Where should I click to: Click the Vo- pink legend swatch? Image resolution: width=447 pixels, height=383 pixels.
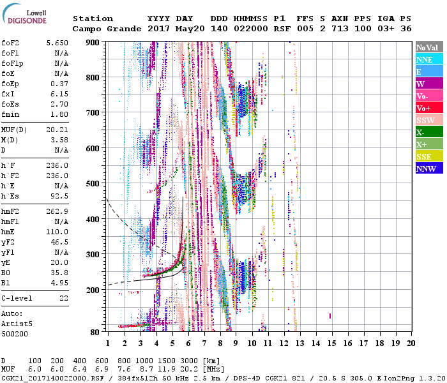[x=429, y=96]
